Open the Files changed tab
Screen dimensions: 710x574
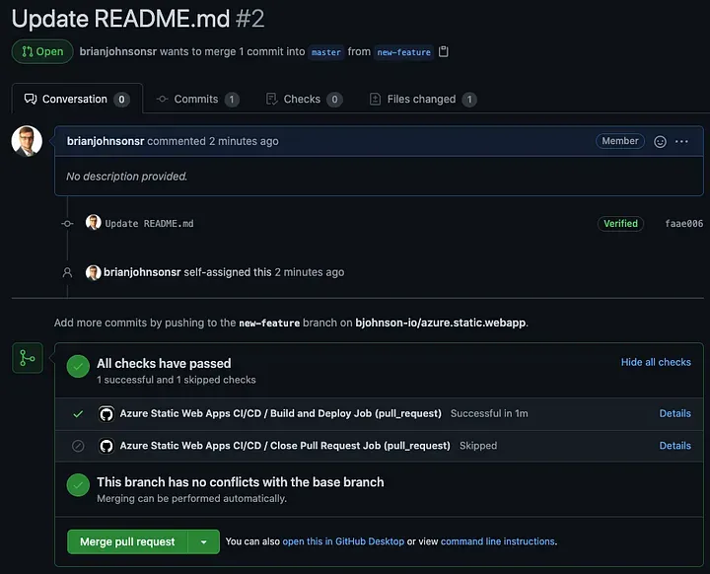coord(423,99)
